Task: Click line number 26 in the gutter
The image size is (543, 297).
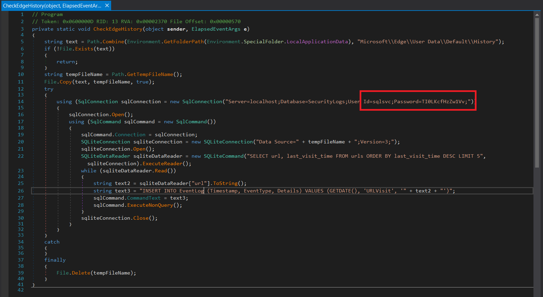Action: pos(21,191)
